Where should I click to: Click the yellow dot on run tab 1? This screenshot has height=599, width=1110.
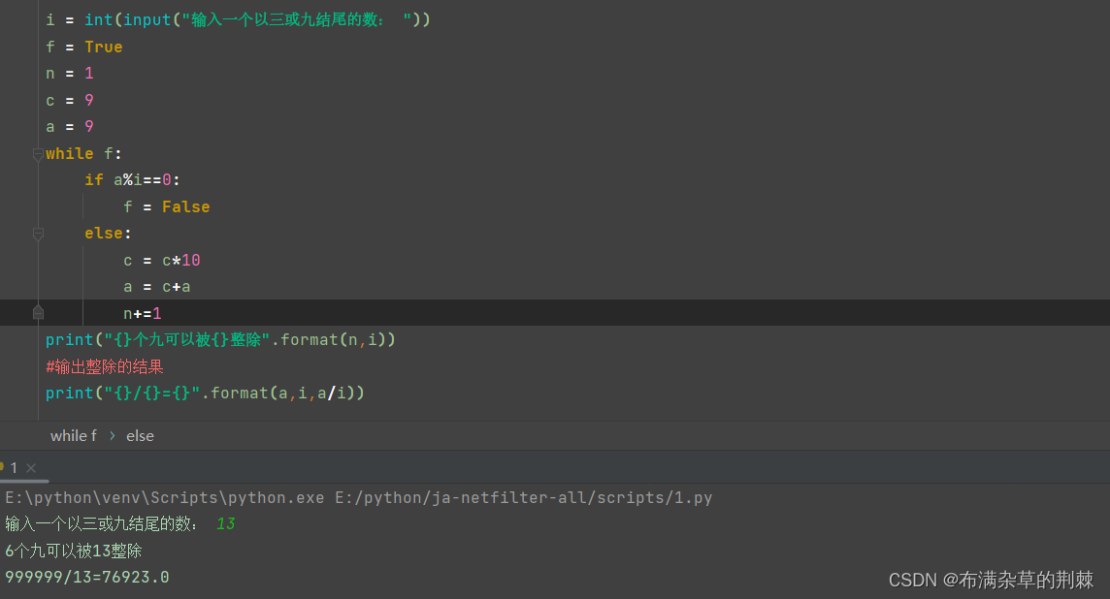tap(3, 467)
